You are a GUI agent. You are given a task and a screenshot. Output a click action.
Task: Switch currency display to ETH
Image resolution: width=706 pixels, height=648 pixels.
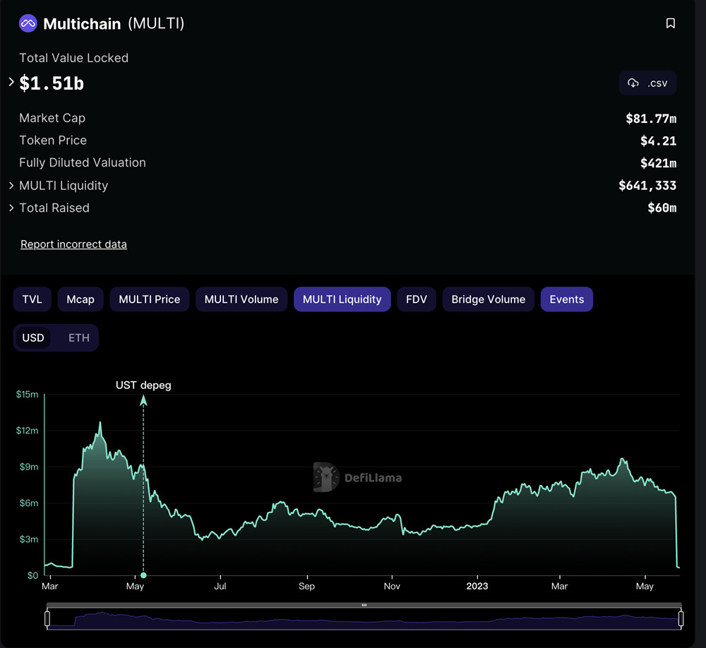(78, 337)
